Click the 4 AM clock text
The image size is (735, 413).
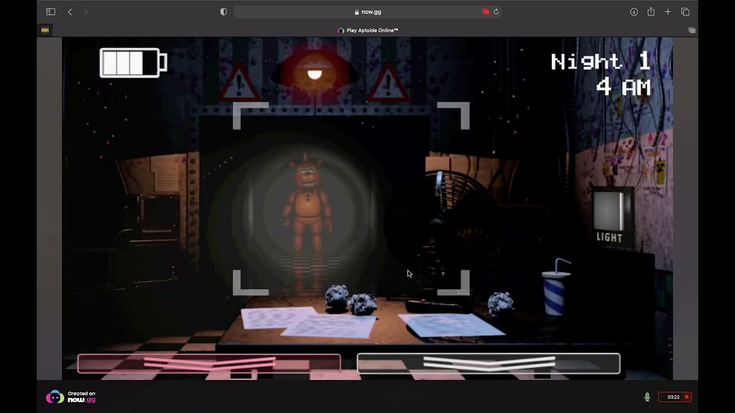[x=623, y=87]
